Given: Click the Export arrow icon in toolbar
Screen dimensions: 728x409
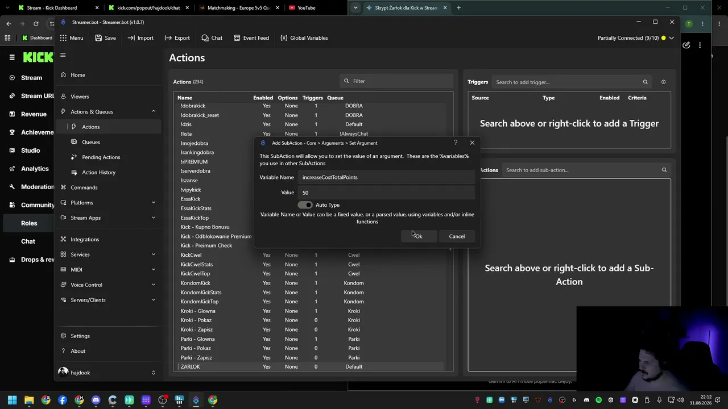Looking at the screenshot, I should (x=168, y=38).
